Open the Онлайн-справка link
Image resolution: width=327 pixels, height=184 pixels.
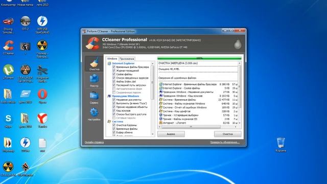(x=94, y=142)
